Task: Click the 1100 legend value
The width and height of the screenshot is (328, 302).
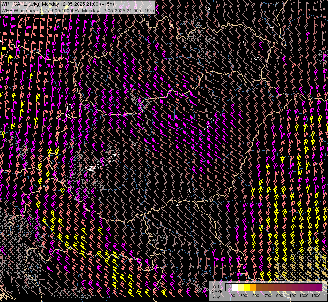Action: [292, 296]
